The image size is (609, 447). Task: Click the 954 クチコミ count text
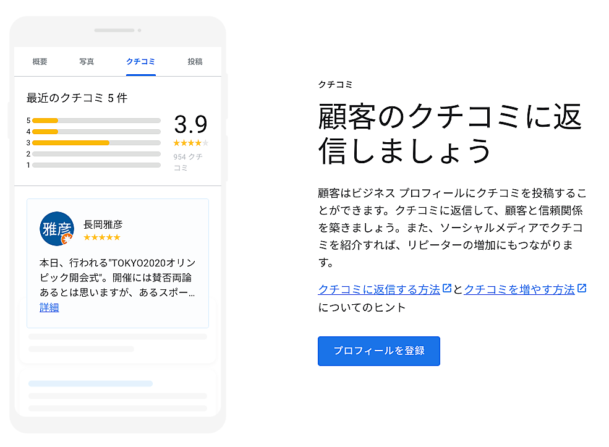click(x=187, y=162)
